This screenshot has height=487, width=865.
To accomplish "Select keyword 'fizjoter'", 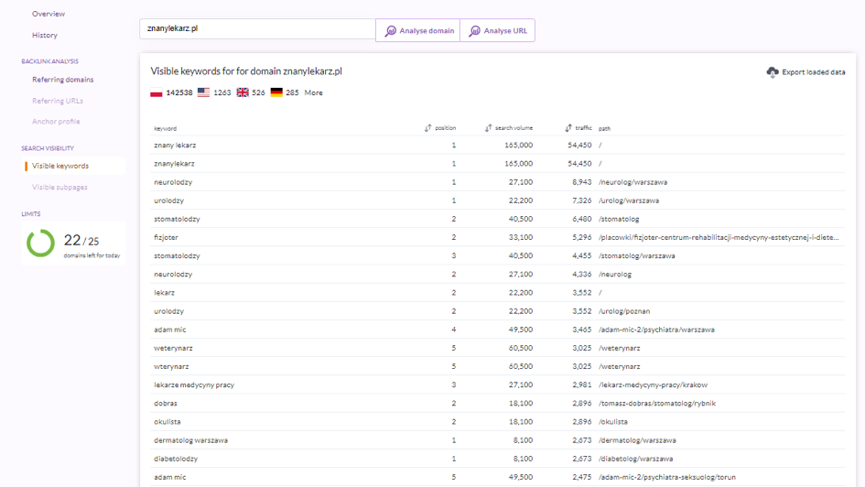I will pos(166,238).
